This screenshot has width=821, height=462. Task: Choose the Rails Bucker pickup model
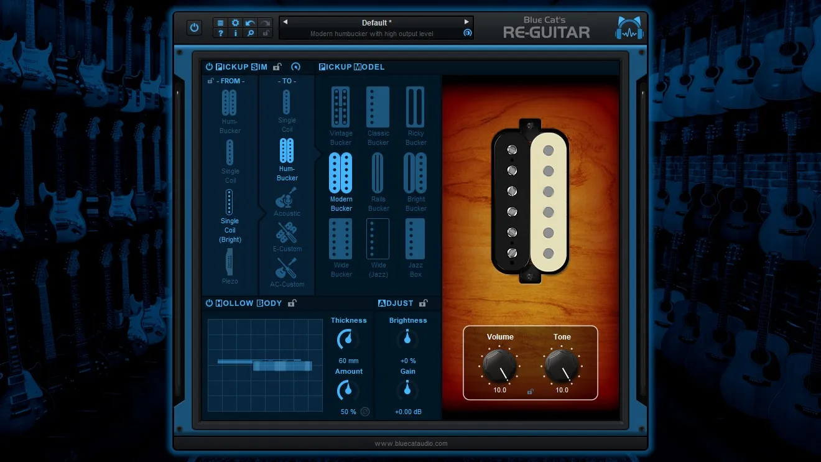pos(378,182)
